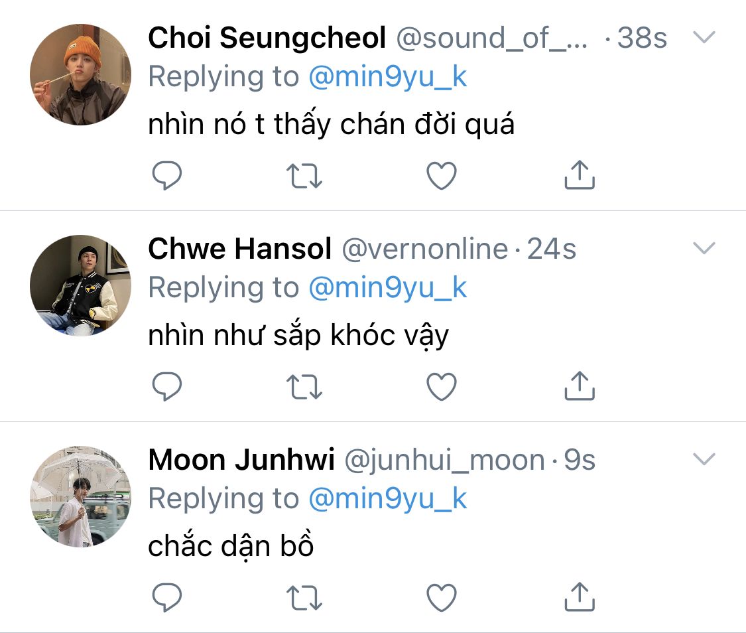The width and height of the screenshot is (746, 633).
Task: Open Chwe Hansol's profile avatar
Action: (80, 285)
